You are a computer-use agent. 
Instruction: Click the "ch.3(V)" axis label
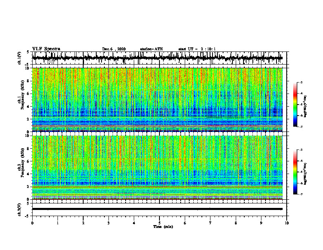click(20, 210)
